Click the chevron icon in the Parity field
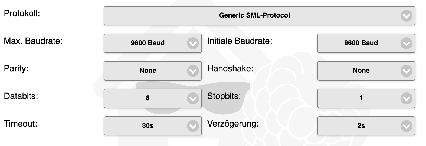 193,71
